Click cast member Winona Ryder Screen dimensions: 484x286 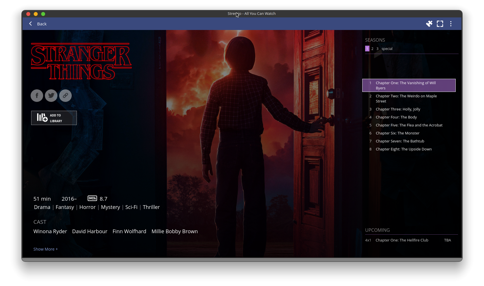[x=50, y=231]
